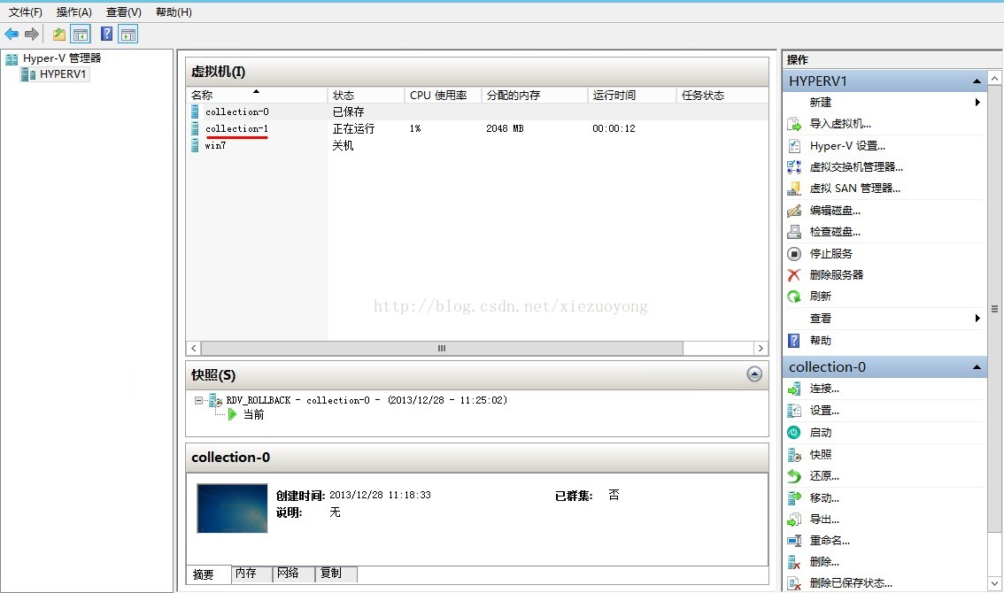This screenshot has width=1004, height=593.
Task: Click the 状态 column header
Action: 367,96
